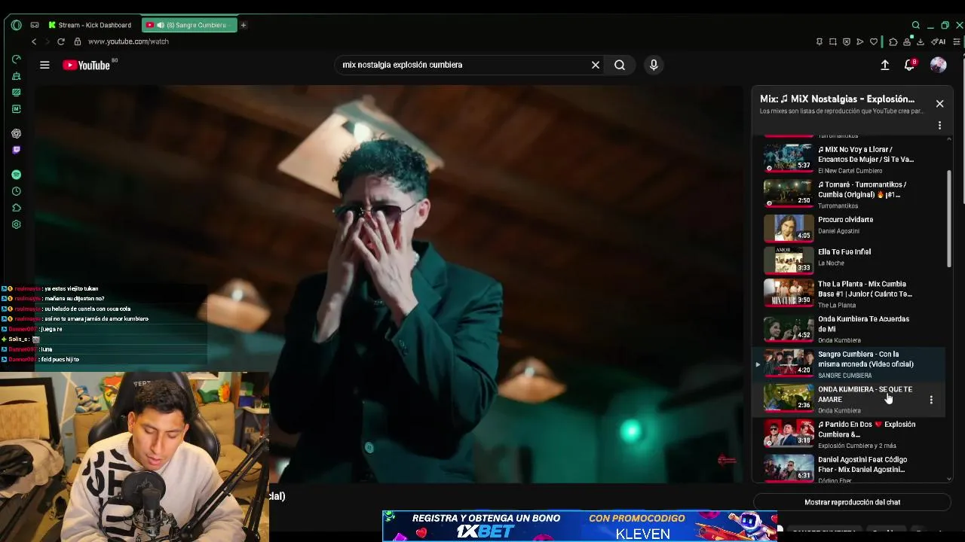
Task: Open the ad blocker shield icon
Action: [847, 41]
